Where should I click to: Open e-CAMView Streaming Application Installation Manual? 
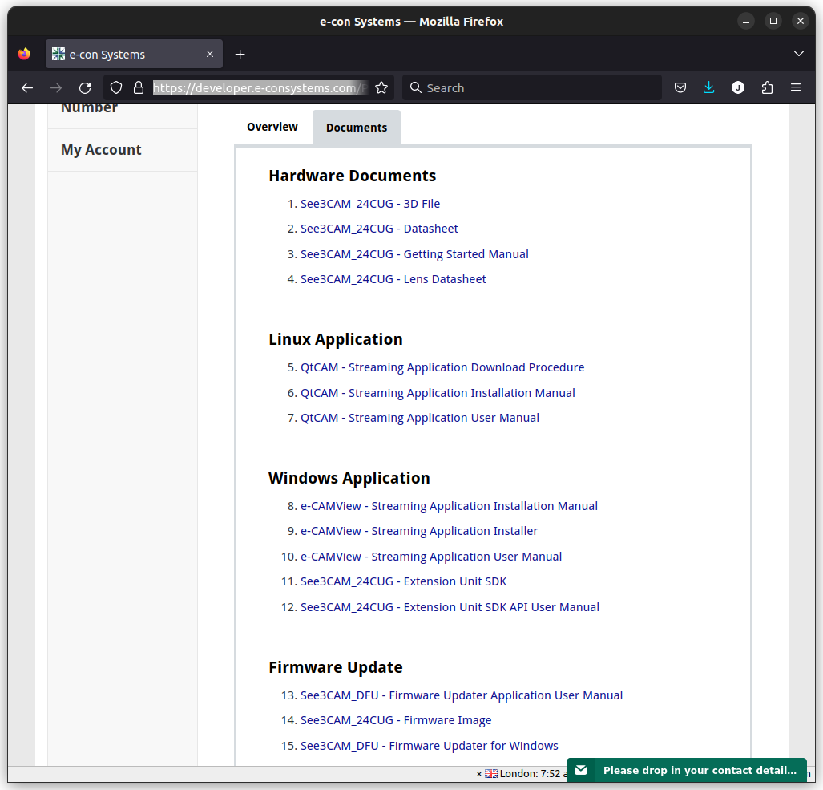tap(449, 506)
